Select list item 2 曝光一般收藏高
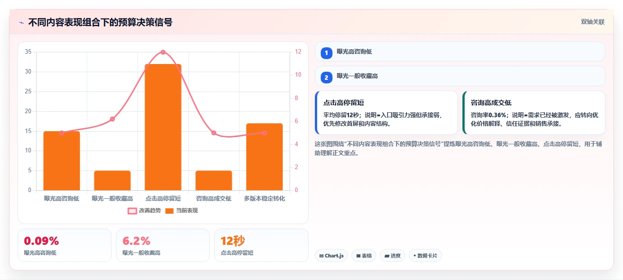 pos(460,76)
